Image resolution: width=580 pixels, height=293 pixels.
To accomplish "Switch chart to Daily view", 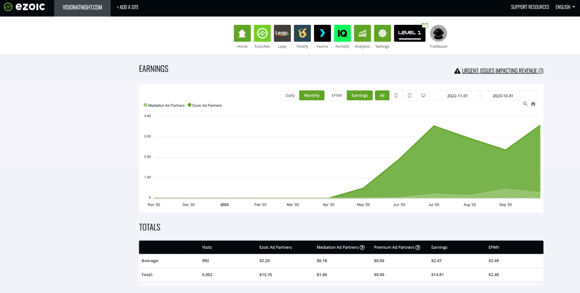I will (x=290, y=96).
